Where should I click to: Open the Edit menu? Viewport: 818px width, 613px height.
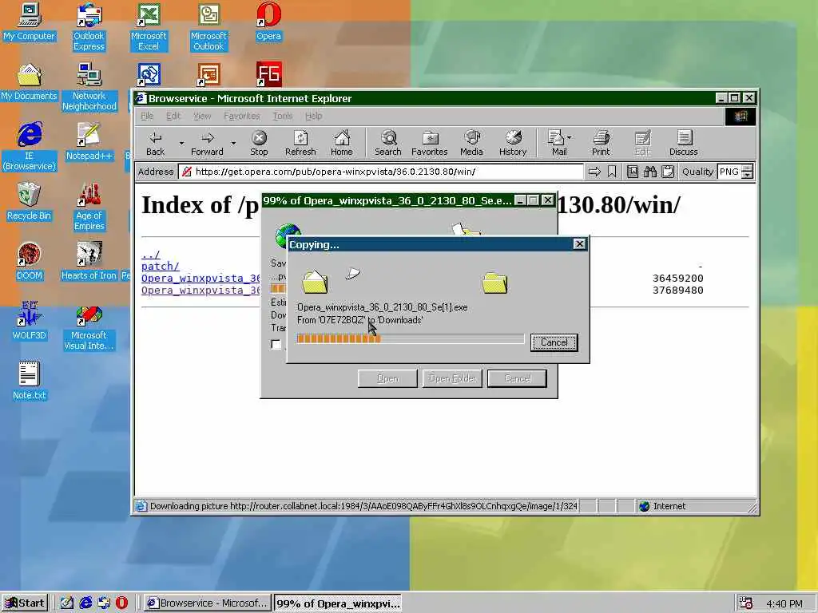pyautogui.click(x=173, y=116)
